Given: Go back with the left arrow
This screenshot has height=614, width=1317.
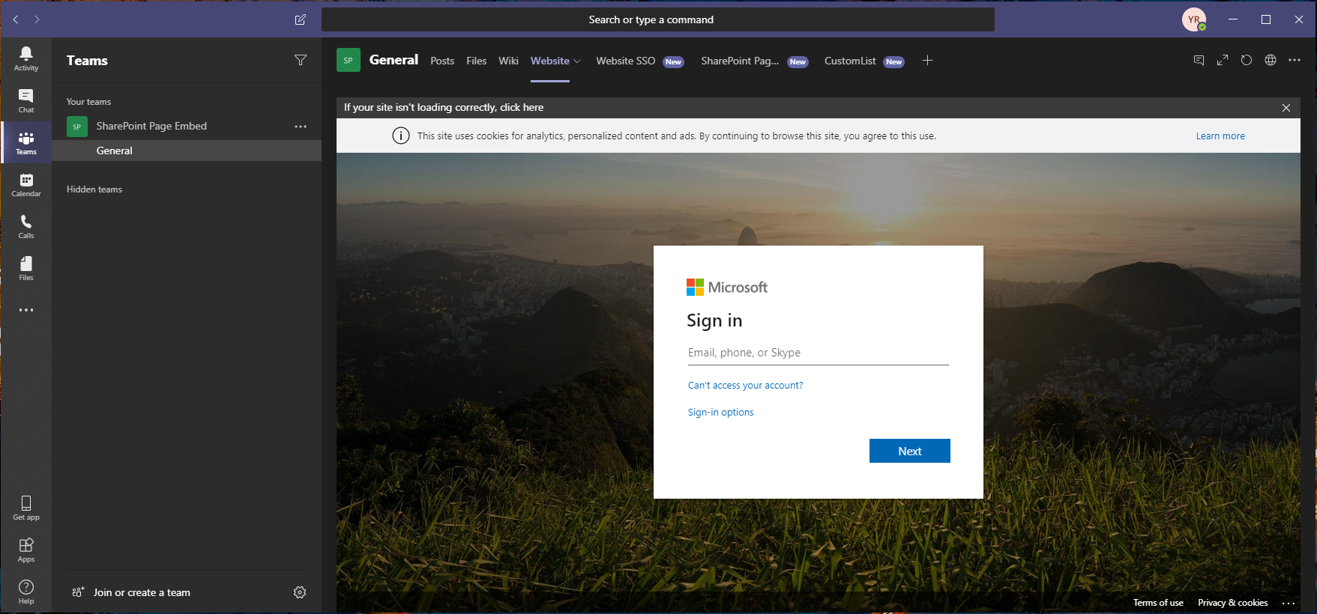Looking at the screenshot, I should (15, 19).
